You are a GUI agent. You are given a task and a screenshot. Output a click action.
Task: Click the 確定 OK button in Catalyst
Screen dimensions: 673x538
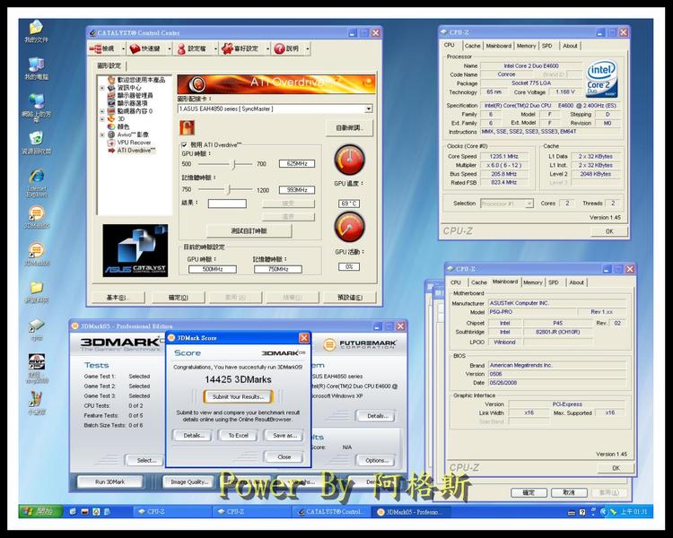click(x=178, y=298)
